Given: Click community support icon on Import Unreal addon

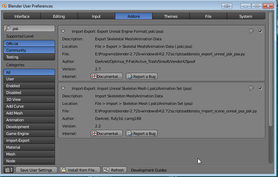Looking at the screenshot, I should pyautogui.click(x=251, y=88).
